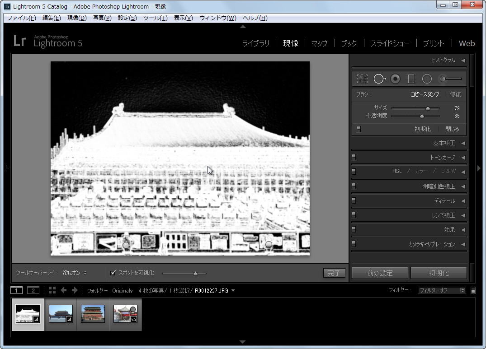Switch to grid view icon

(52, 290)
